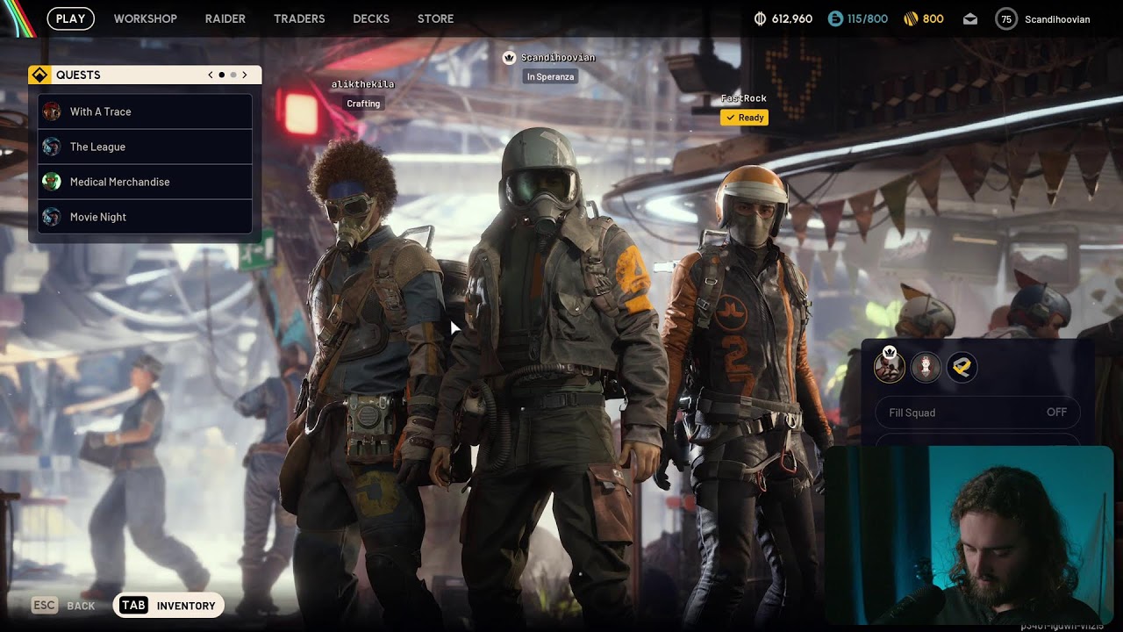Select the Medical Merchandise quest icon
1123x632 pixels.
pyautogui.click(x=52, y=182)
